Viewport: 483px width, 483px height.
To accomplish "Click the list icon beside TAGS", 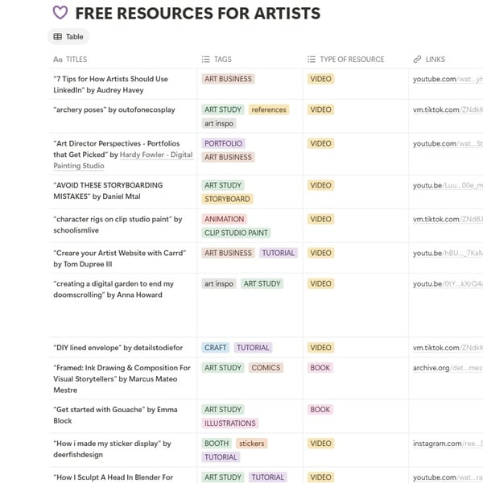I will tap(205, 59).
